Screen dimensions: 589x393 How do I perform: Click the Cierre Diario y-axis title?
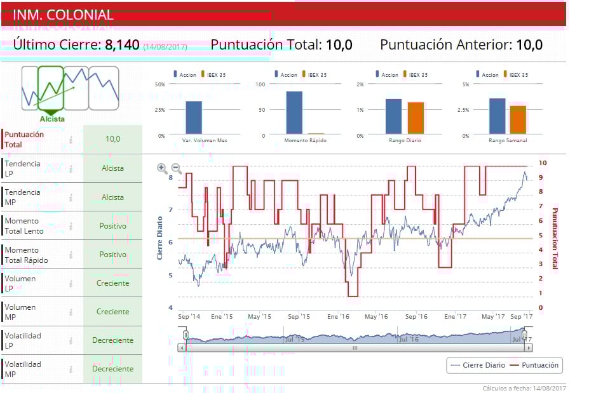pos(159,238)
